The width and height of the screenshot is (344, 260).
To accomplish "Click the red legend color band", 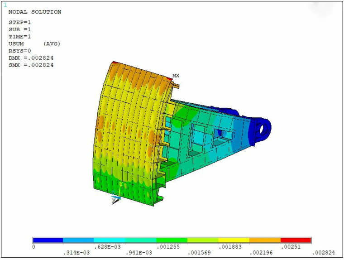I will coord(296,240).
